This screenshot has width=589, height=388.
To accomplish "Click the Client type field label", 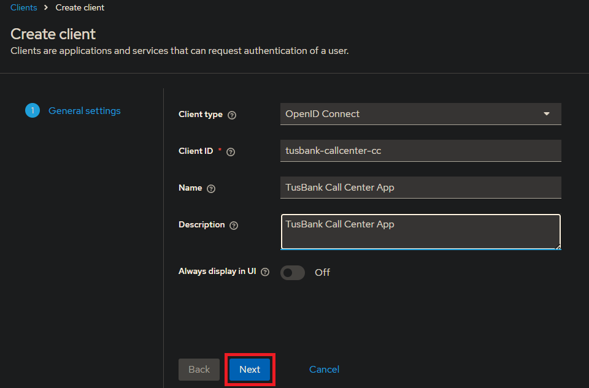I will pos(201,115).
